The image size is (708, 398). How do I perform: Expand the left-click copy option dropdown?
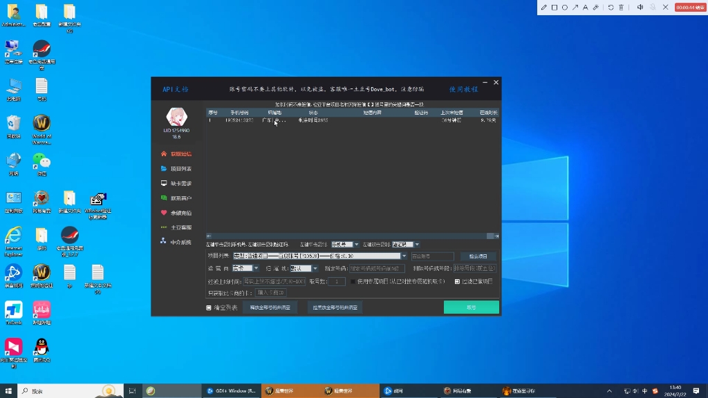tap(356, 245)
